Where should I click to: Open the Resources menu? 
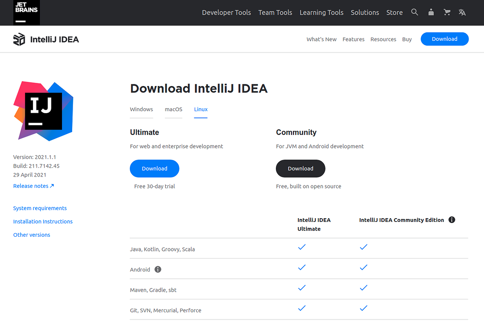[383, 39]
